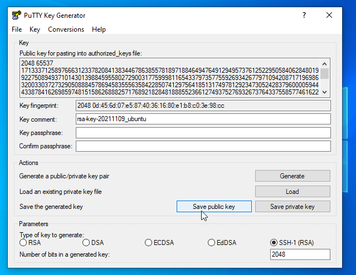Open the Key menu
Image resolution: width=356 pixels, height=275 pixels.
35,29
